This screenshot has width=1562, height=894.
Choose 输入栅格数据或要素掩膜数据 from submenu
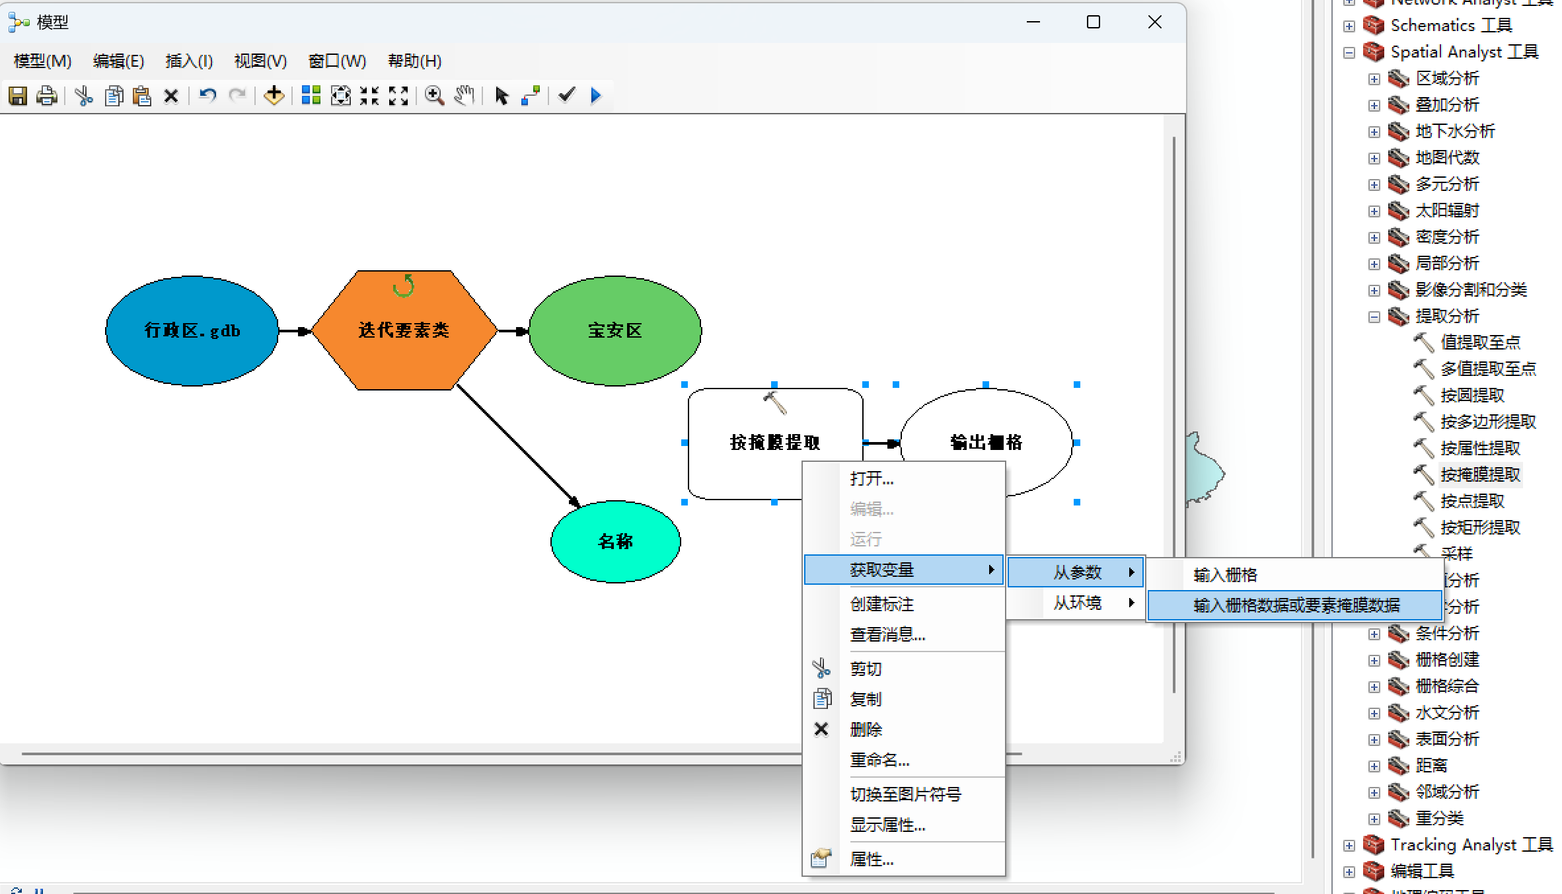click(x=1296, y=605)
